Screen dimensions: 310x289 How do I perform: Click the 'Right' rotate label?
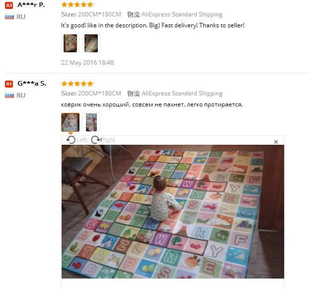coord(108,140)
